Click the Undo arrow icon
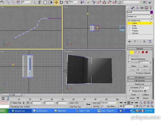 (x=2, y=2)
